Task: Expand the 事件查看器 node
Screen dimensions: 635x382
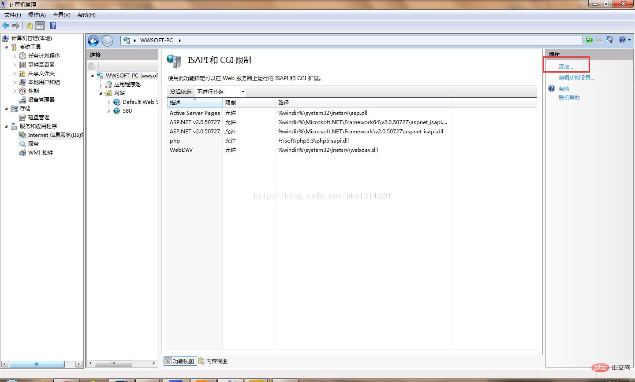Action: (15, 65)
